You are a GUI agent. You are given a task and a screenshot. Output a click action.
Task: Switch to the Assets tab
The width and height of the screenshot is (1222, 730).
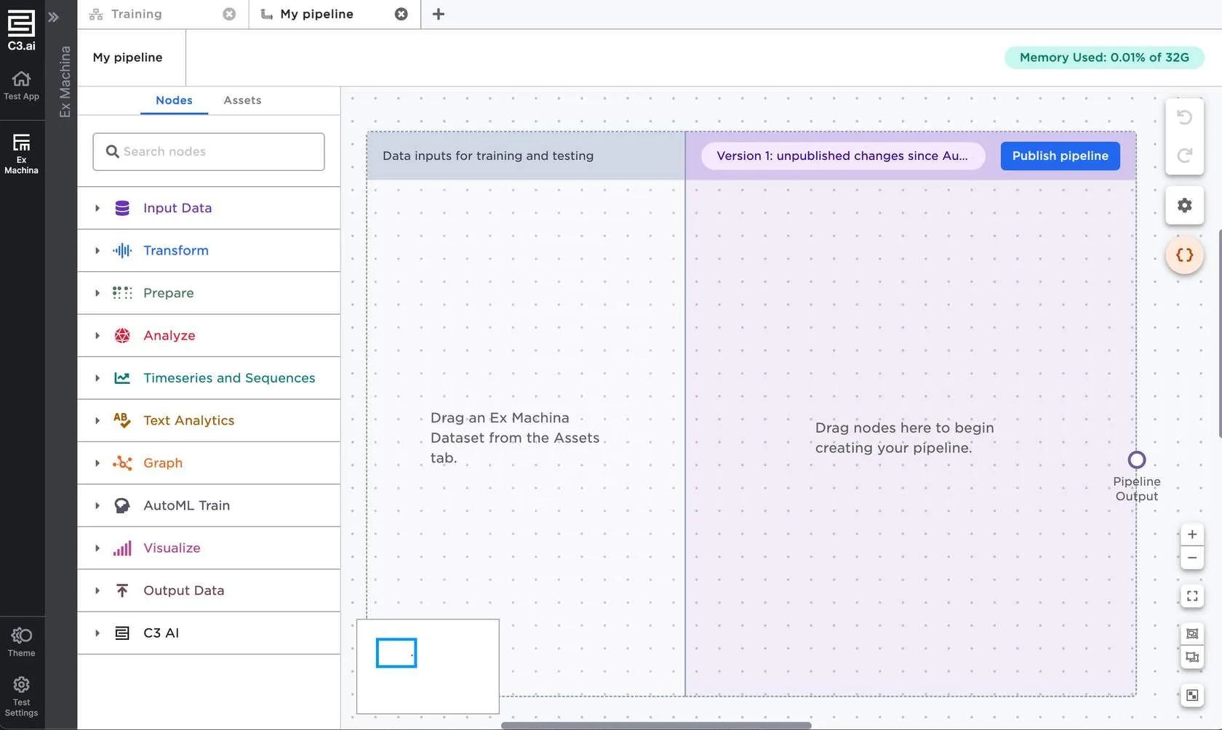coord(242,100)
